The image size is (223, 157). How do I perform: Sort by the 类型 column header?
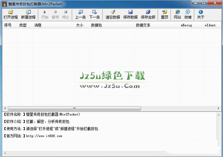tap(25, 25)
